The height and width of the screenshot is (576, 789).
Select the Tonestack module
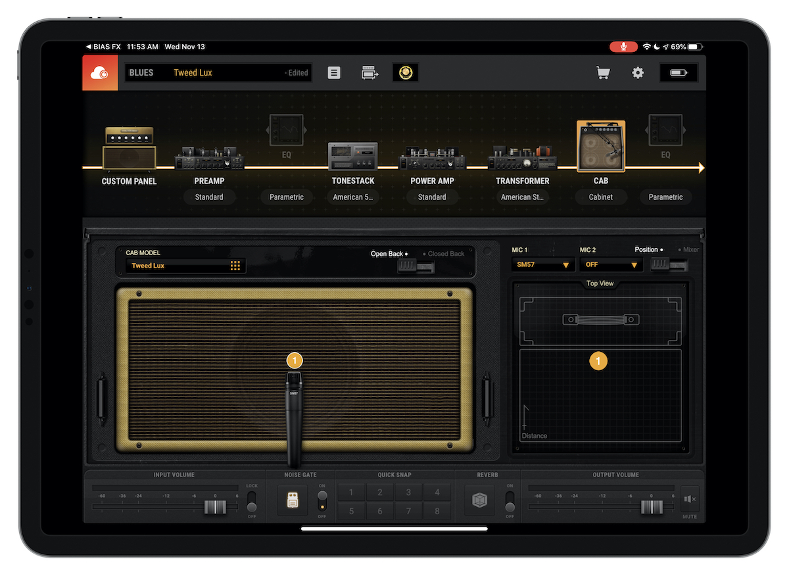tap(353, 156)
